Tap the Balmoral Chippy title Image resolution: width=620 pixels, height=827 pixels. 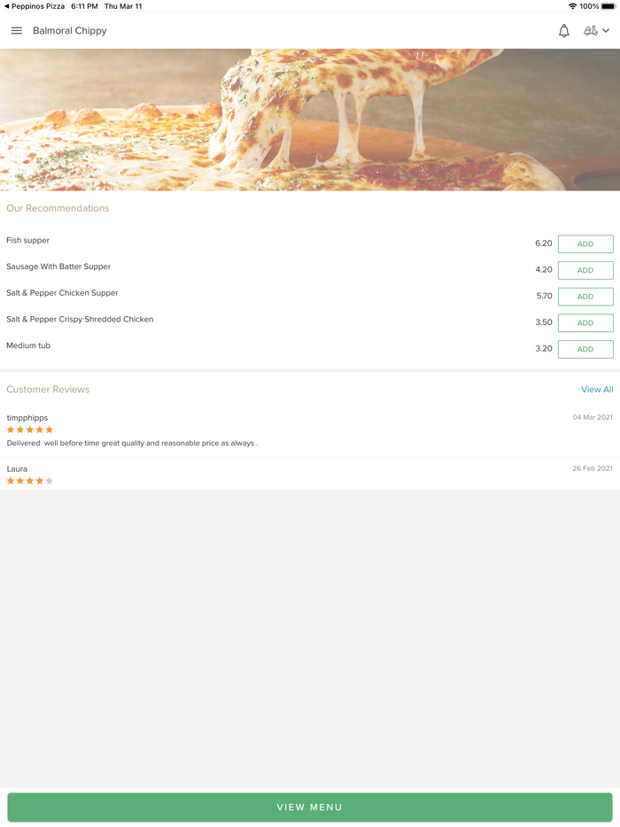coord(70,31)
